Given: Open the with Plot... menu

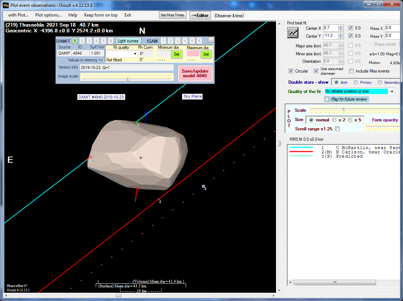Looking at the screenshot, I should point(18,15).
